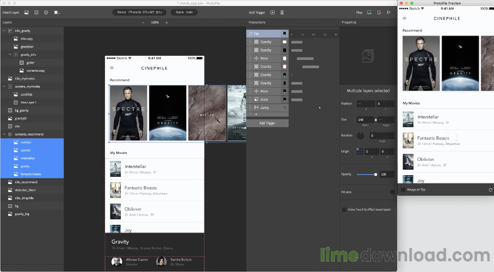This screenshot has width=494, height=272.
Task: Select the contents copy layer
Action: click(32, 71)
